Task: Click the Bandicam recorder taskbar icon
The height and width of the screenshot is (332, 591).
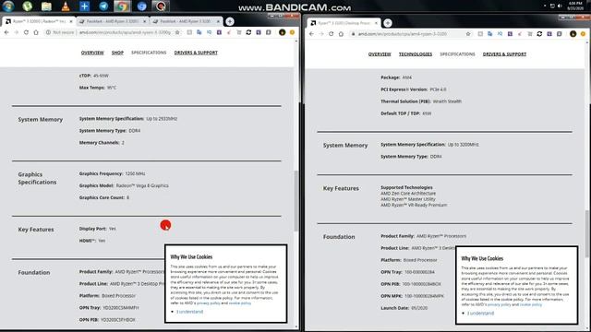Action: [161, 6]
